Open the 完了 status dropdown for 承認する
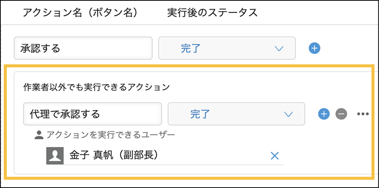Screen dimensions: 379x188 pos(227,48)
